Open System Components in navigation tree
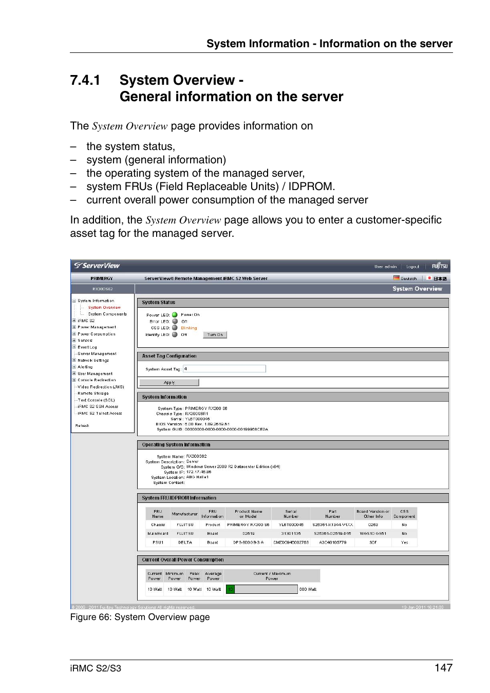This screenshot has height=693, width=490. click(107, 314)
